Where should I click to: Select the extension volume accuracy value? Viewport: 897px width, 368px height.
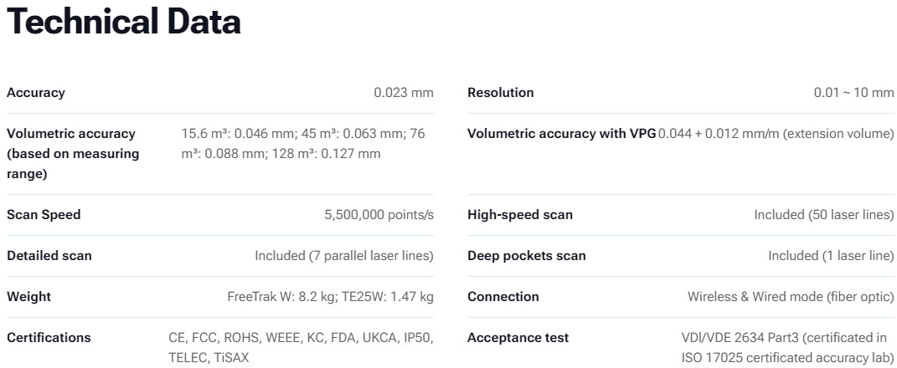coord(776,134)
